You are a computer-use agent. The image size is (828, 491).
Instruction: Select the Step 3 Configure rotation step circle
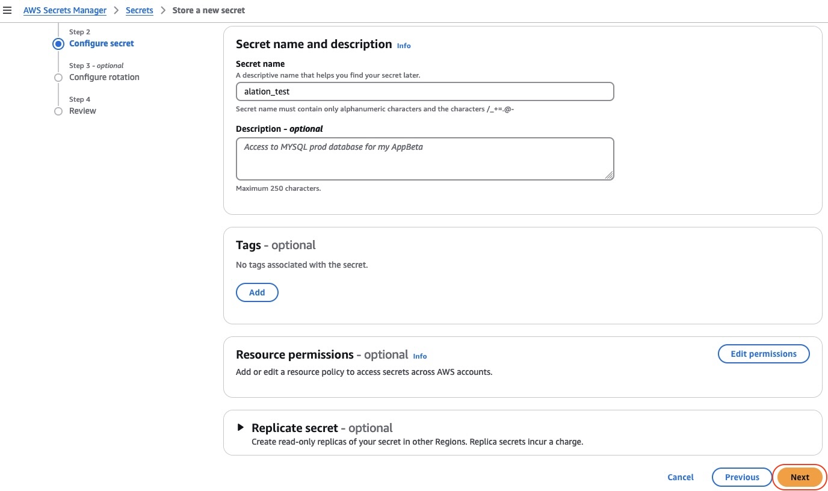pos(58,77)
